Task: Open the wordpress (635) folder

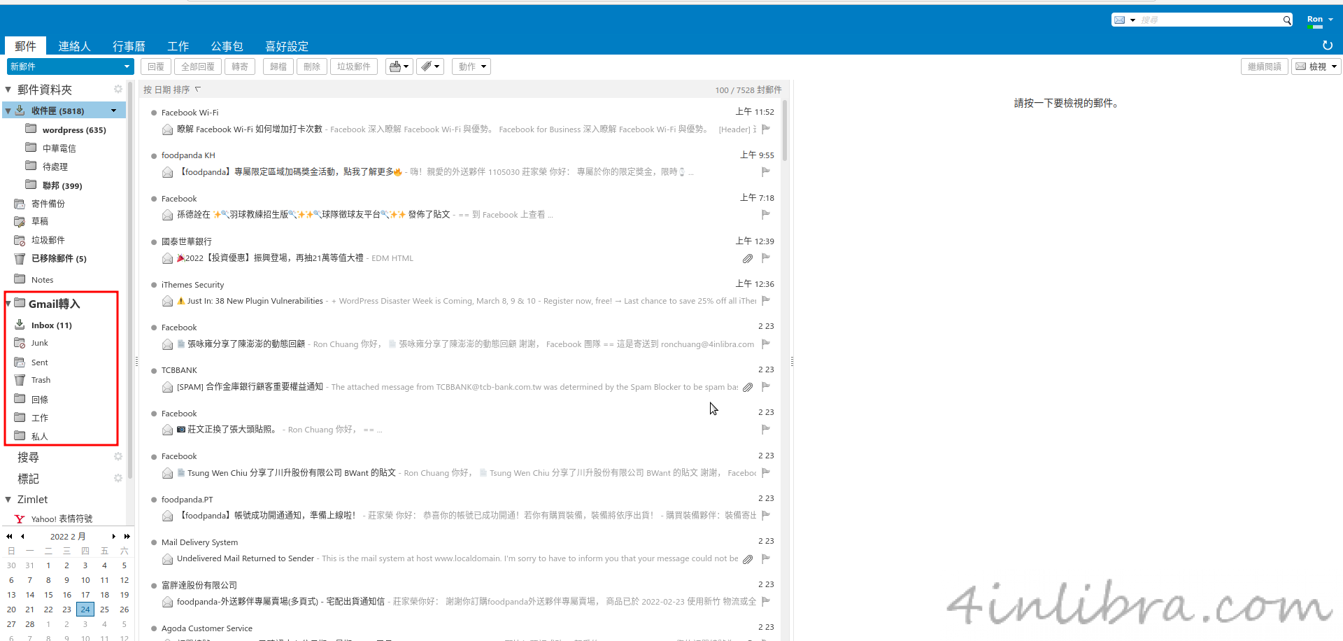Action: tap(66, 129)
